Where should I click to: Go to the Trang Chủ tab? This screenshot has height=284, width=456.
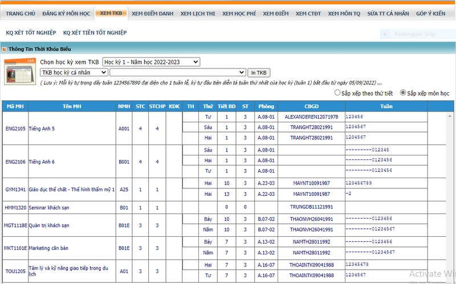click(21, 13)
